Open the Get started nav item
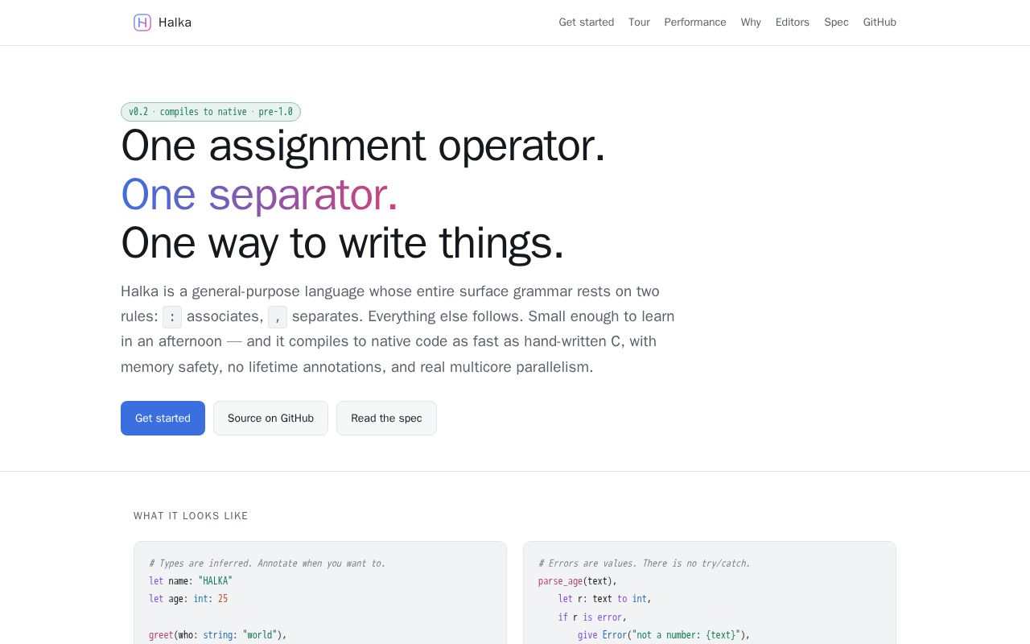1030x644 pixels. pyautogui.click(x=587, y=23)
